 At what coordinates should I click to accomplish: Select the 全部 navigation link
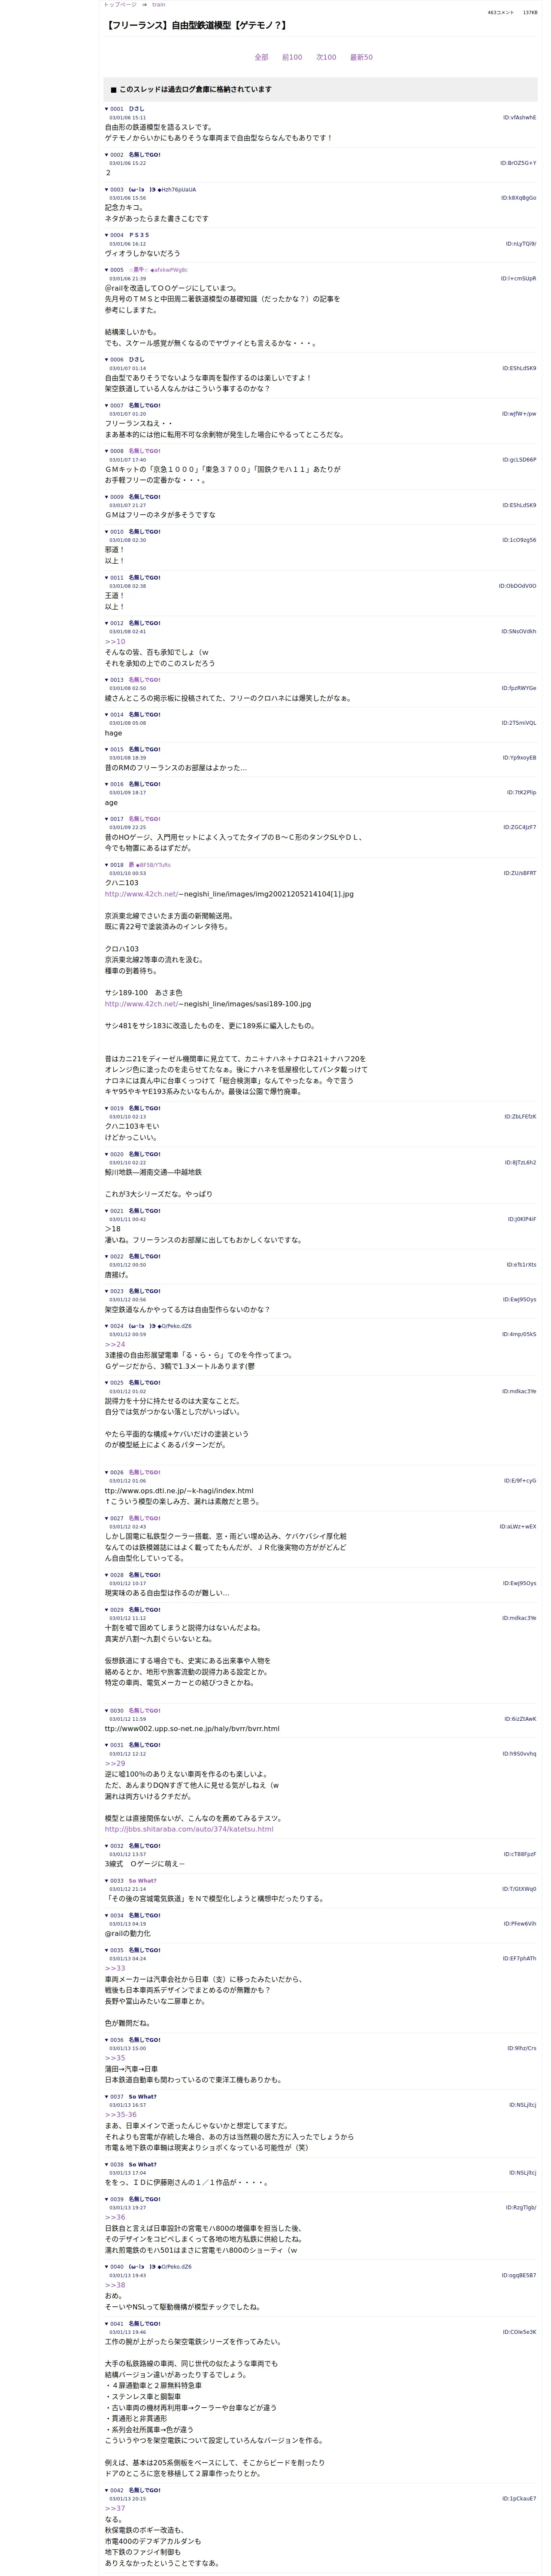click(x=261, y=57)
